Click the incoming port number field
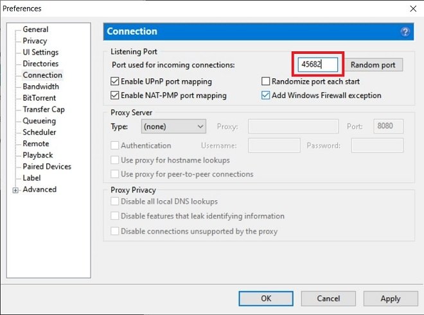The width and height of the screenshot is (424, 315). point(318,65)
